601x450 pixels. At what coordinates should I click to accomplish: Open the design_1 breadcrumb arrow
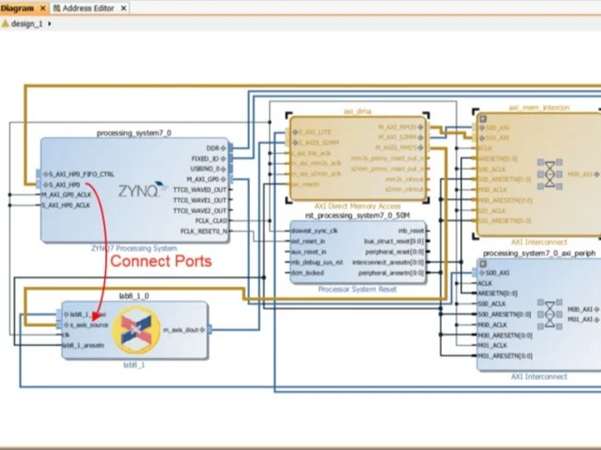pyautogui.click(x=49, y=24)
